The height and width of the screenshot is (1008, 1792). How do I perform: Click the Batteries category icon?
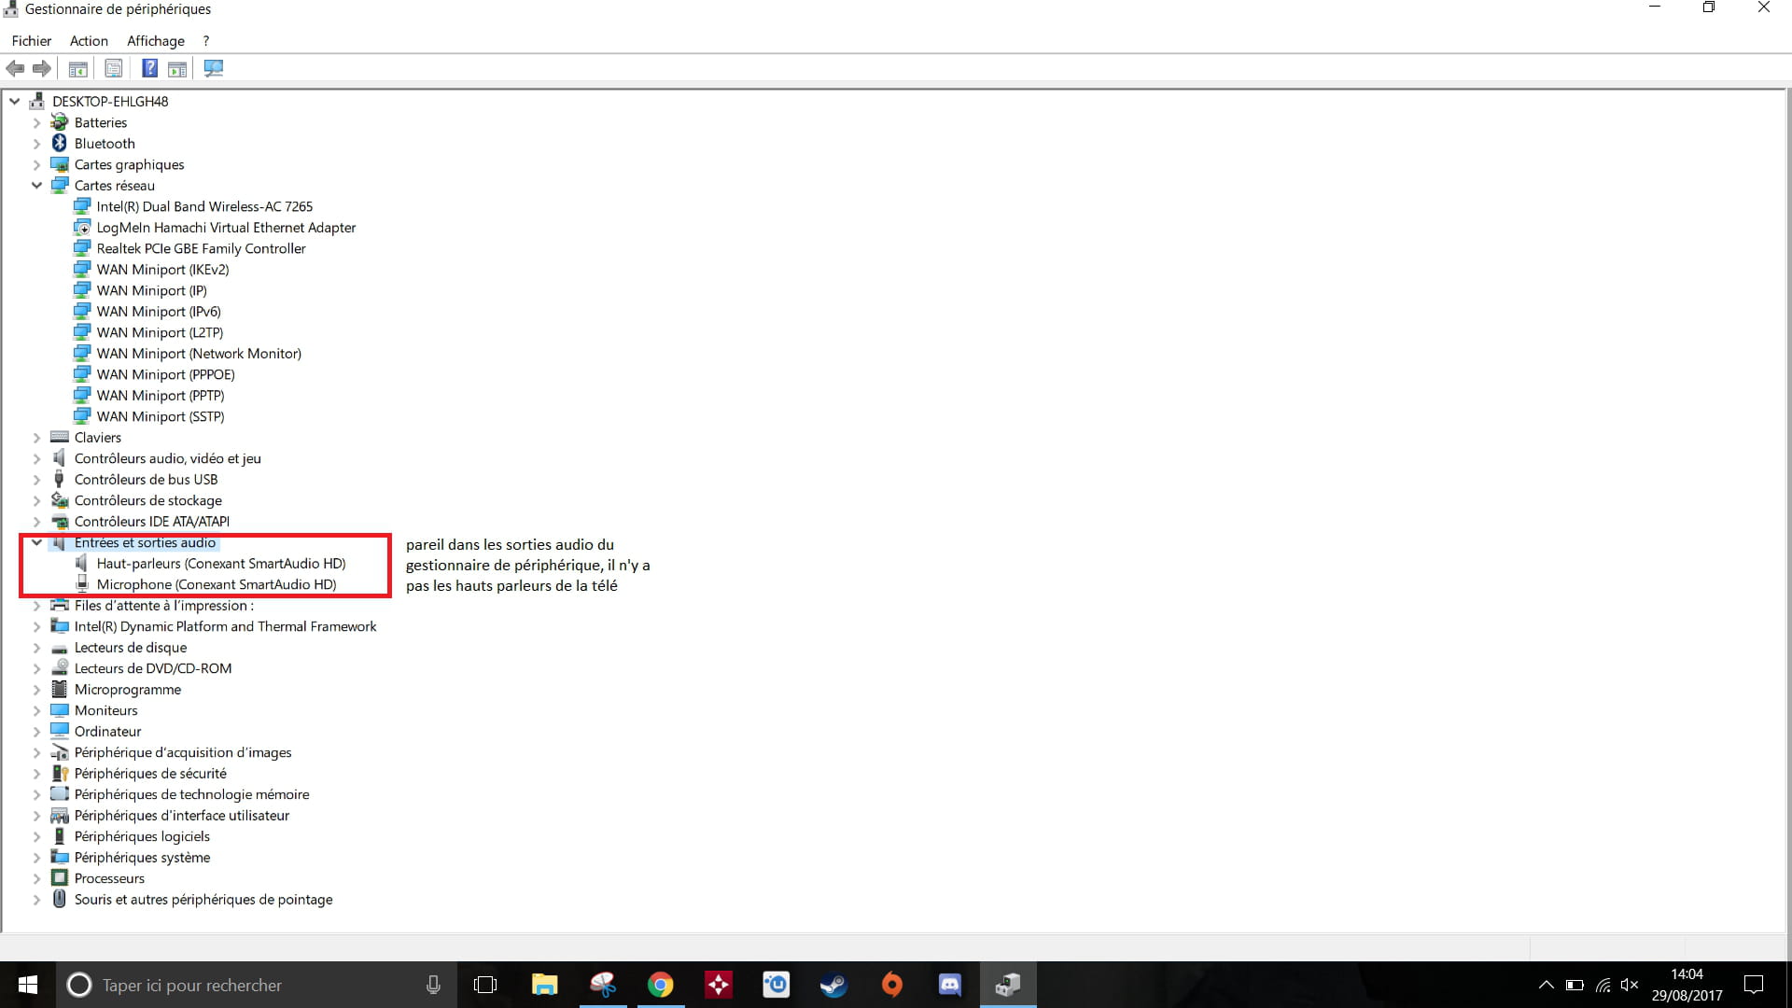tap(60, 122)
